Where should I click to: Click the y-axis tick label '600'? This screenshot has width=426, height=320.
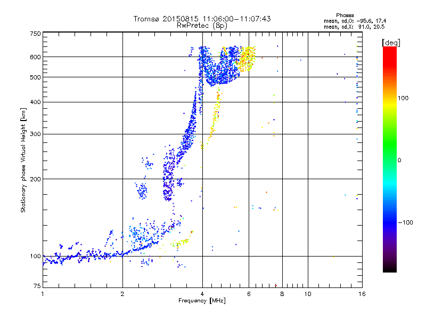[35, 57]
